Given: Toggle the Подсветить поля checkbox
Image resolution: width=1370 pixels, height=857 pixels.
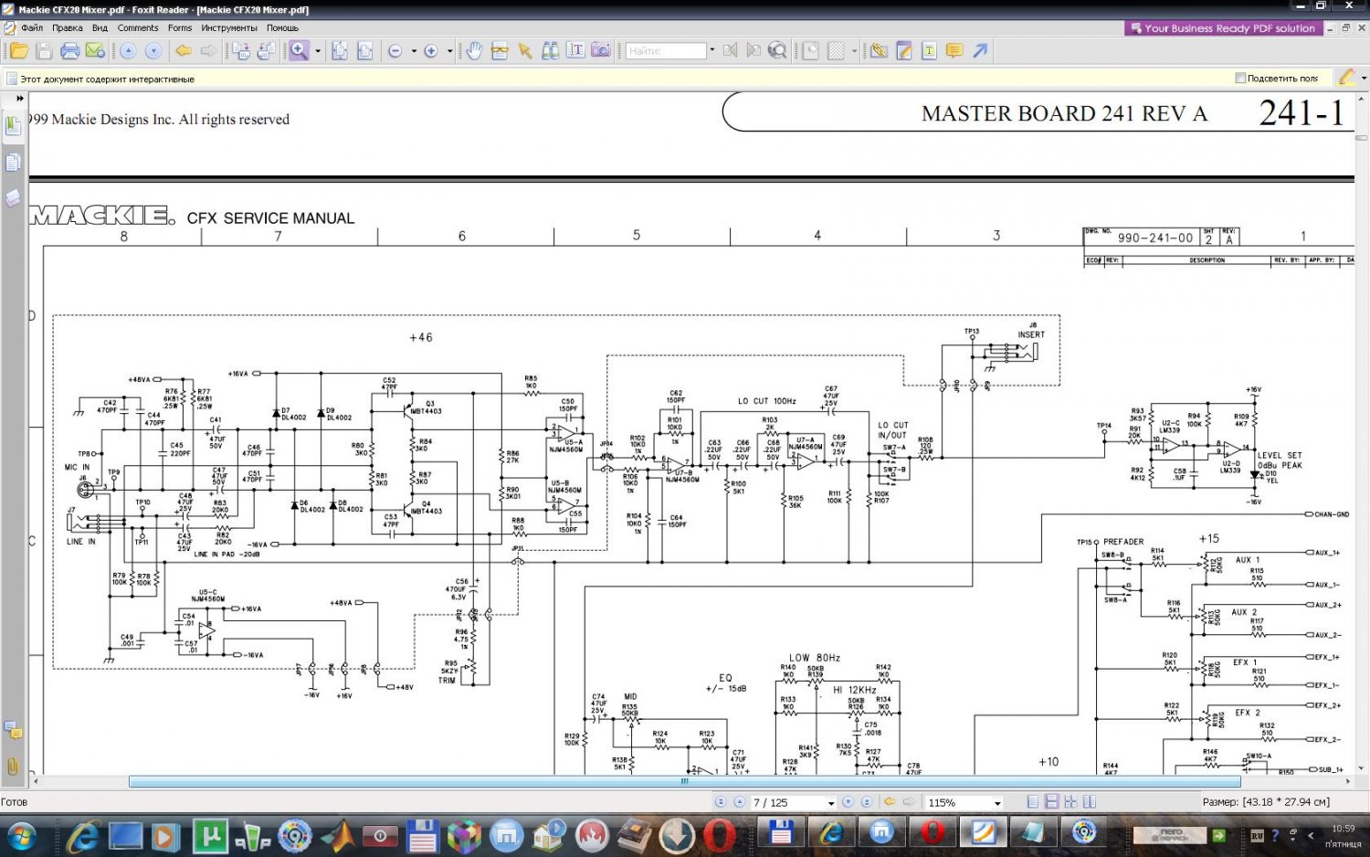Looking at the screenshot, I should click(1240, 79).
